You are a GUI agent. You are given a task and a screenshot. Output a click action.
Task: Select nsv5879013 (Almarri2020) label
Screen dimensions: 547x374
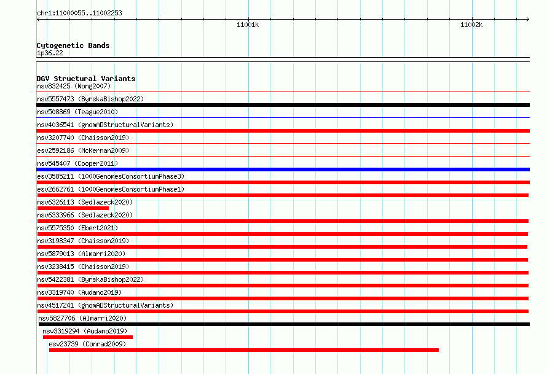[81, 254]
